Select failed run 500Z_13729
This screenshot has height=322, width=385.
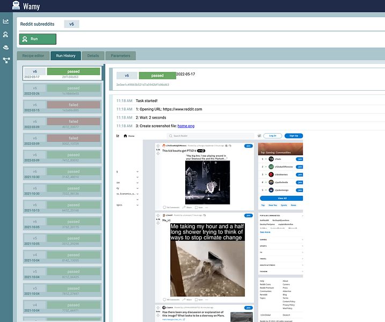tap(62, 140)
